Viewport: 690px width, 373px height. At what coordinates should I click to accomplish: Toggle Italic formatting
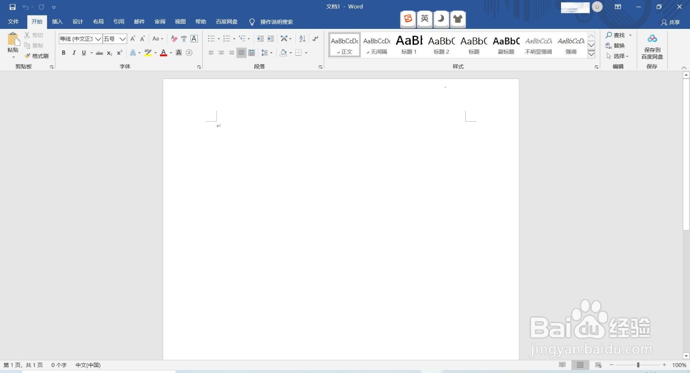tap(74, 53)
